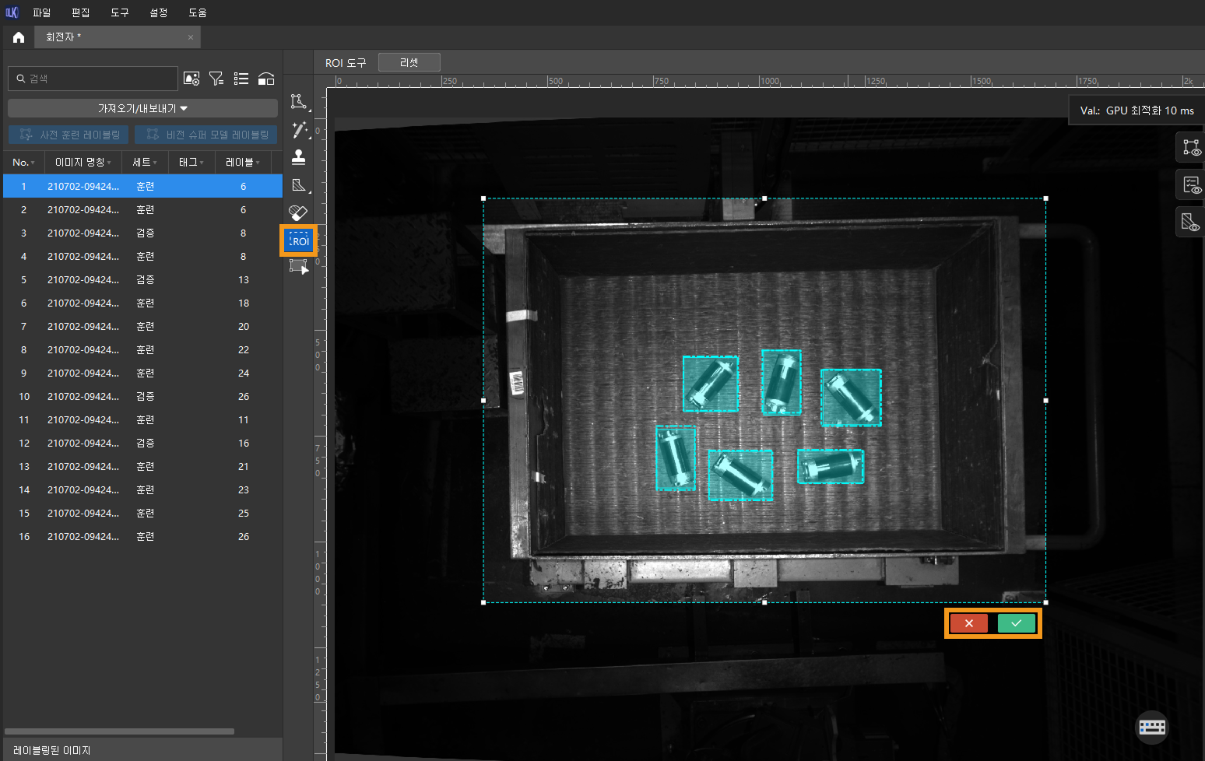Choose the stamp template tool

298,157
